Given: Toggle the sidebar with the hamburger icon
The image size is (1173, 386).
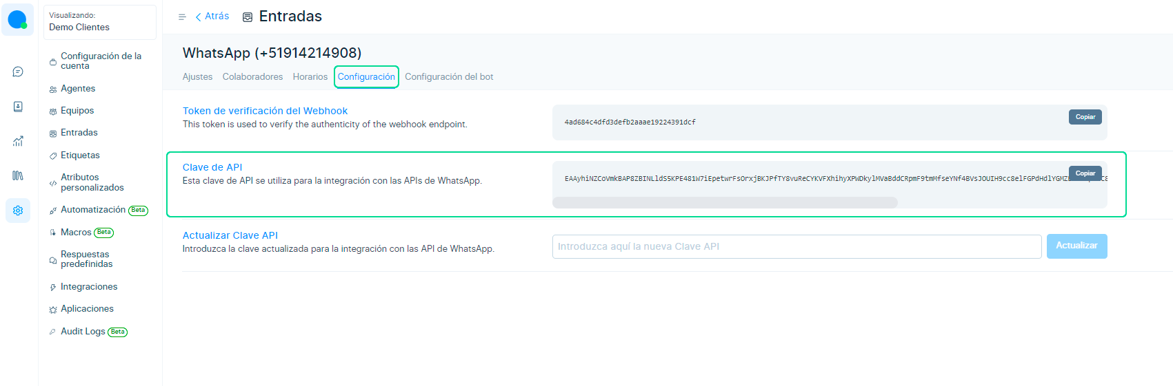Looking at the screenshot, I should click(182, 17).
